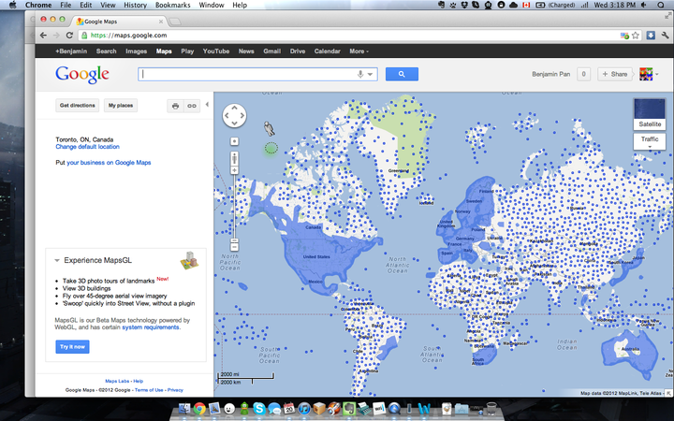Screen dimensions: 674x421
Task: Open Skype from the dock
Action: 258,408
